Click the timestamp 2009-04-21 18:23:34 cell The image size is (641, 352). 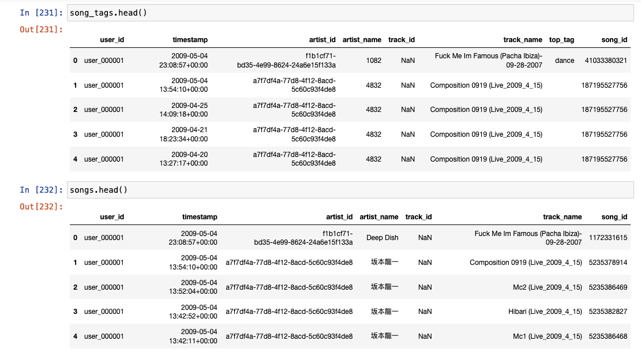pos(183,134)
